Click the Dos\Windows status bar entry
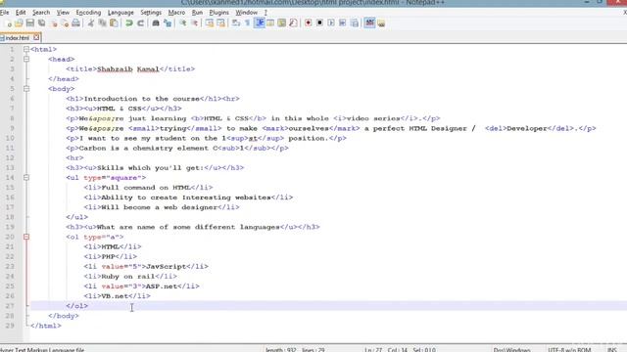The width and height of the screenshot is (627, 352). (511, 350)
